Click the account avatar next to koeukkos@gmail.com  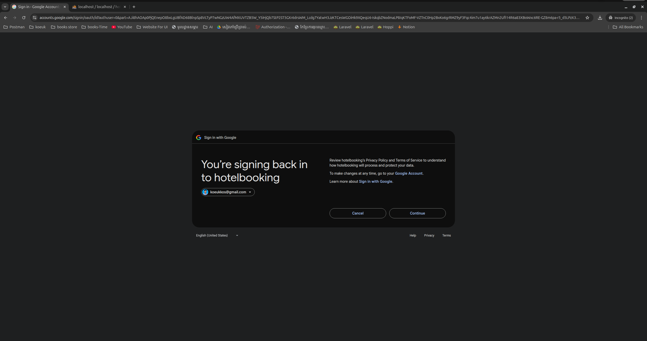[205, 192]
